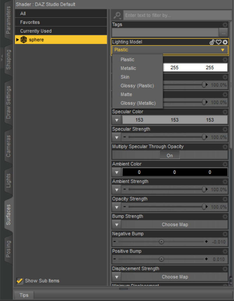Open Negative Bump gear icon
234x301 pixels.
pyautogui.click(x=225, y=234)
